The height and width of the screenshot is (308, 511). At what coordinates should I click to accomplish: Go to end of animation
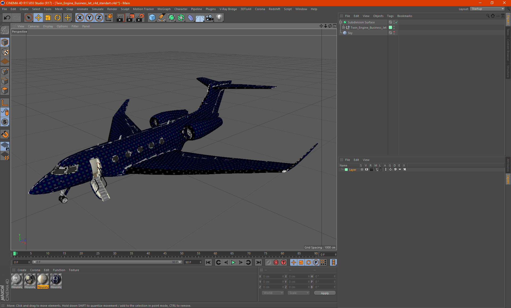pos(258,262)
